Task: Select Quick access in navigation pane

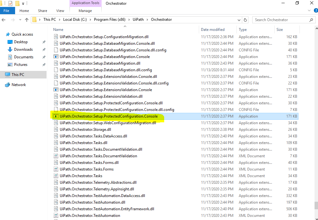Action: (22, 34)
